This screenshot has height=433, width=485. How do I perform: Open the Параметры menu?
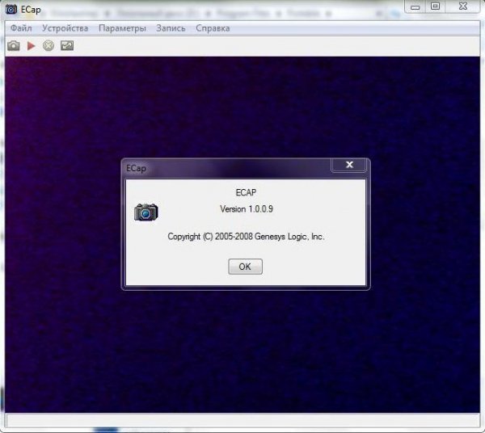click(x=122, y=28)
